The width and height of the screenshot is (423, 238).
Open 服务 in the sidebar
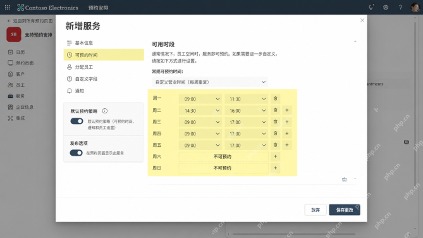[x=16, y=96]
